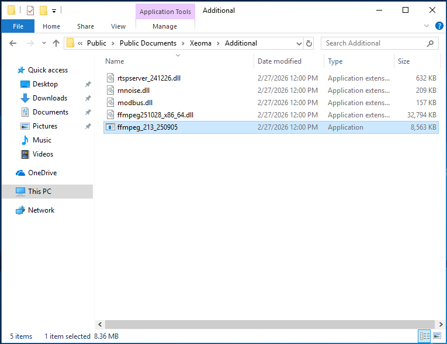The width and height of the screenshot is (447, 344).
Task: Open the File menu tab
Action: point(18,26)
